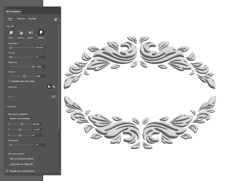Click the scrollbar up arrow

pyautogui.click(x=59, y=24)
